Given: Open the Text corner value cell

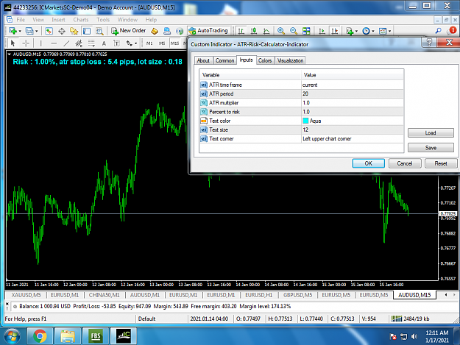Looking at the screenshot, I should [353, 138].
